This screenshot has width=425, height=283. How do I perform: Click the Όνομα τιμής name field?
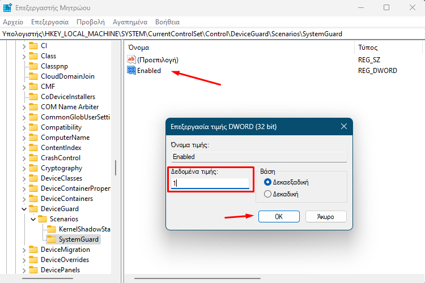(259, 157)
